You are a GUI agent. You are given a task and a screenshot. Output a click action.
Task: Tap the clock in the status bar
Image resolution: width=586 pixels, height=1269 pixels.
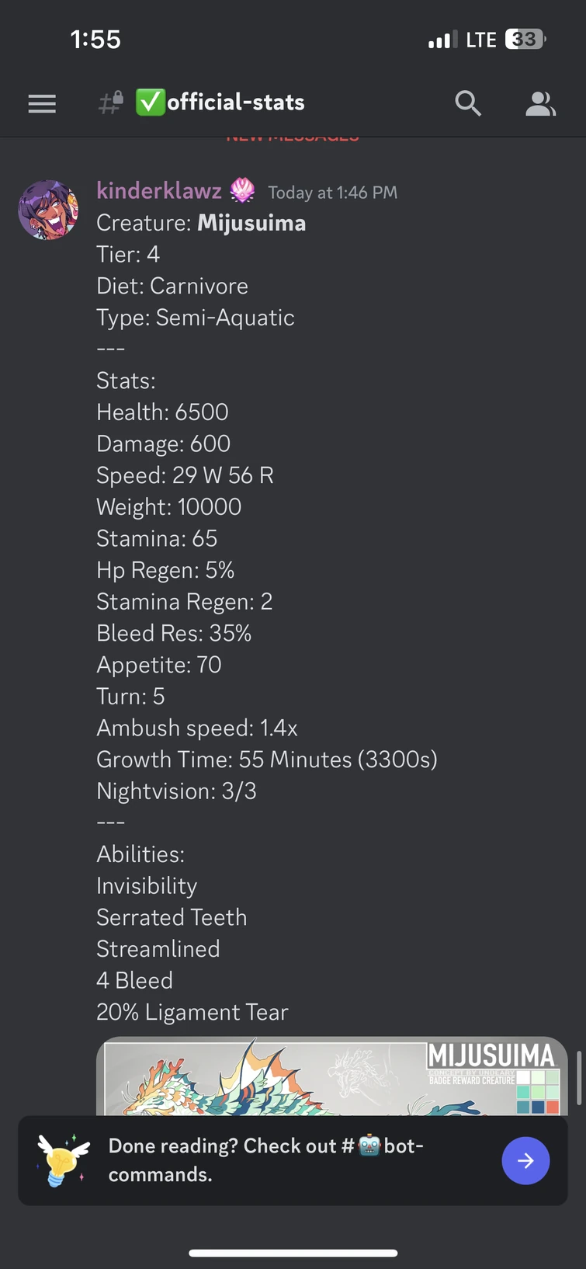point(95,38)
